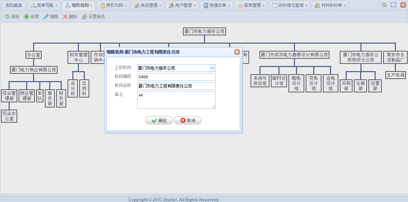Select the 财务管理中心 node

[x=78, y=57]
